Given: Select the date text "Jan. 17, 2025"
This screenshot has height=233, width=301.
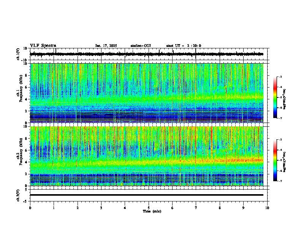Looking at the screenshot, I should (x=106, y=46).
